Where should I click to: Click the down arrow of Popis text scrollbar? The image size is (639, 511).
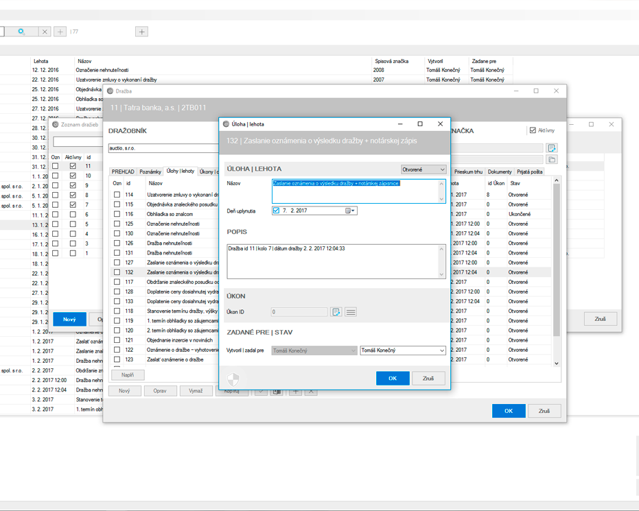(441, 274)
